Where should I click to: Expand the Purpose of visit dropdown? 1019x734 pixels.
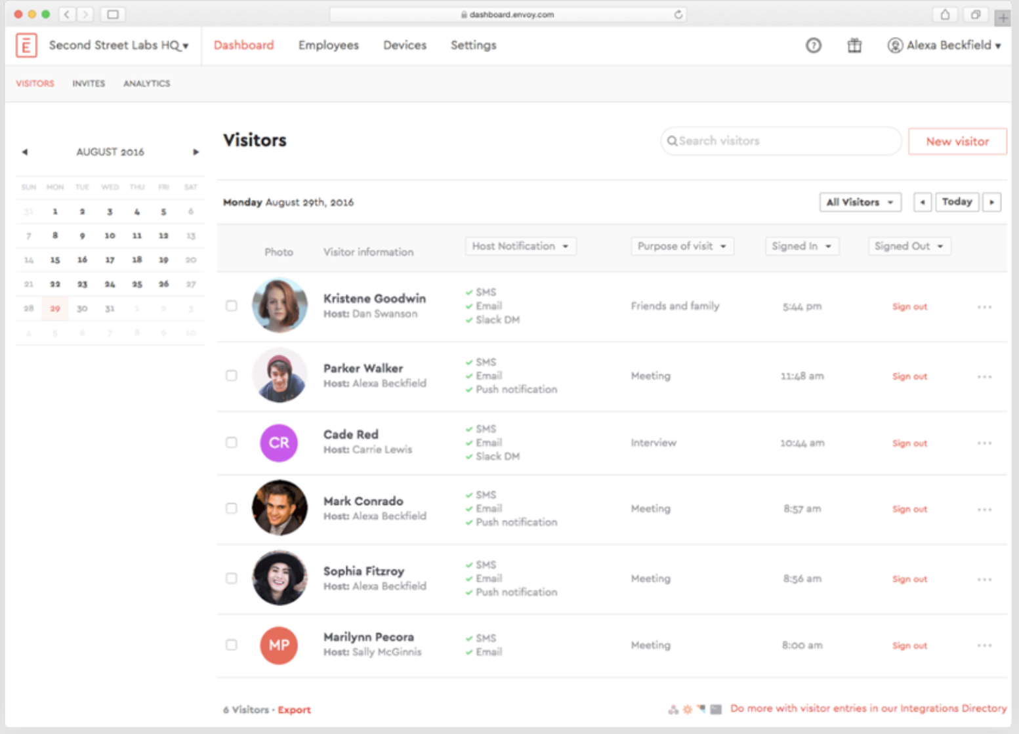point(682,246)
